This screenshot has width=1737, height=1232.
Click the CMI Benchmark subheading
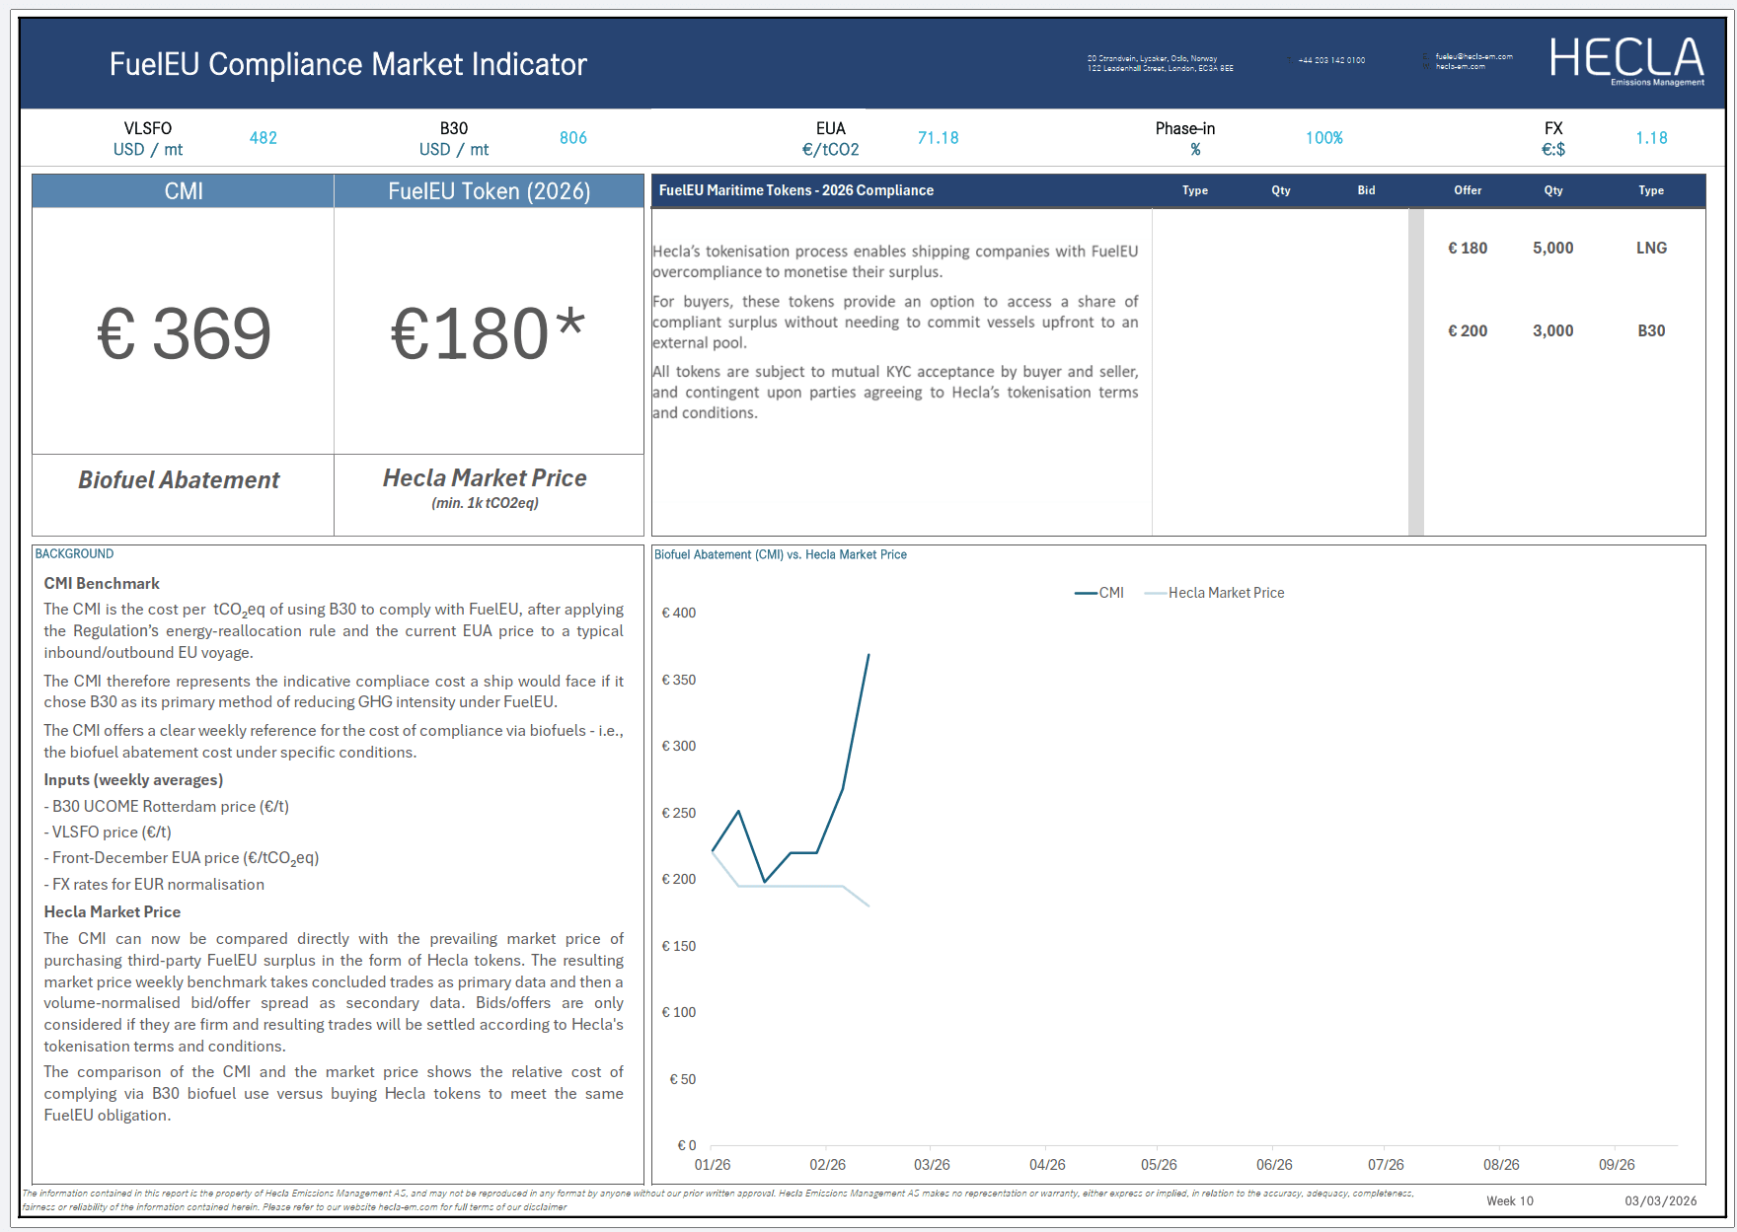click(x=102, y=584)
